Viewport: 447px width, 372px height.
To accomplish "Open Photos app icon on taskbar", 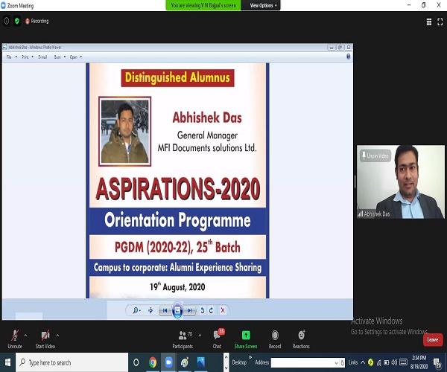I will click(x=201, y=362).
